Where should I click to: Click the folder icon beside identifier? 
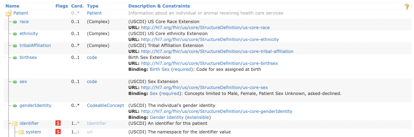15,124
